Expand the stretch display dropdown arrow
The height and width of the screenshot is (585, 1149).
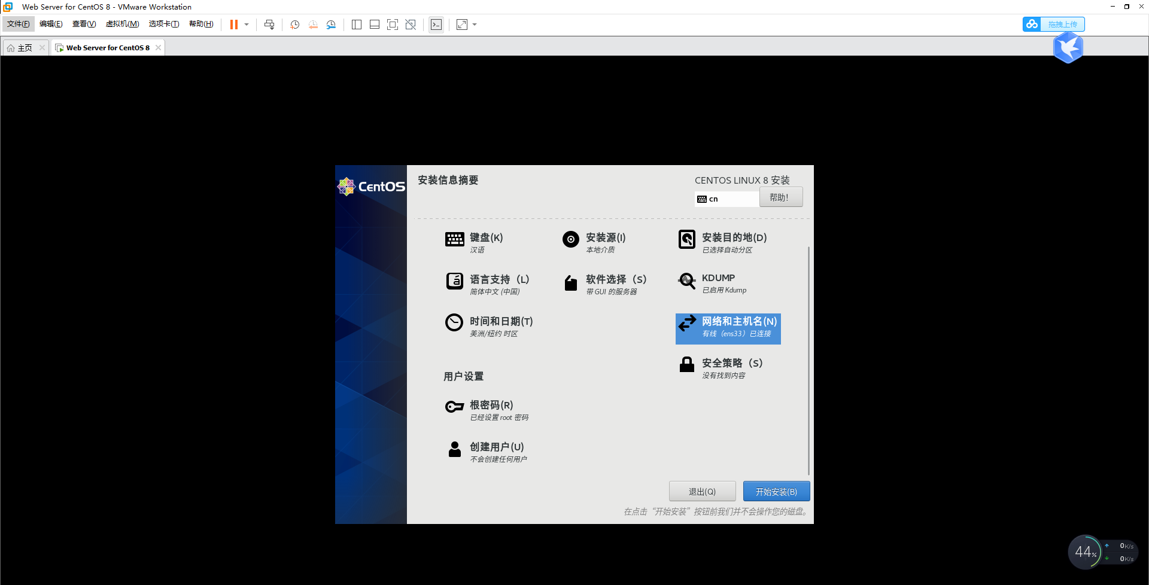tap(475, 25)
